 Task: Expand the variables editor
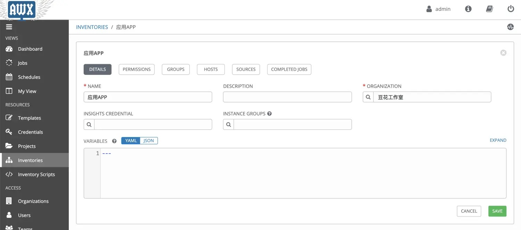[x=498, y=140]
